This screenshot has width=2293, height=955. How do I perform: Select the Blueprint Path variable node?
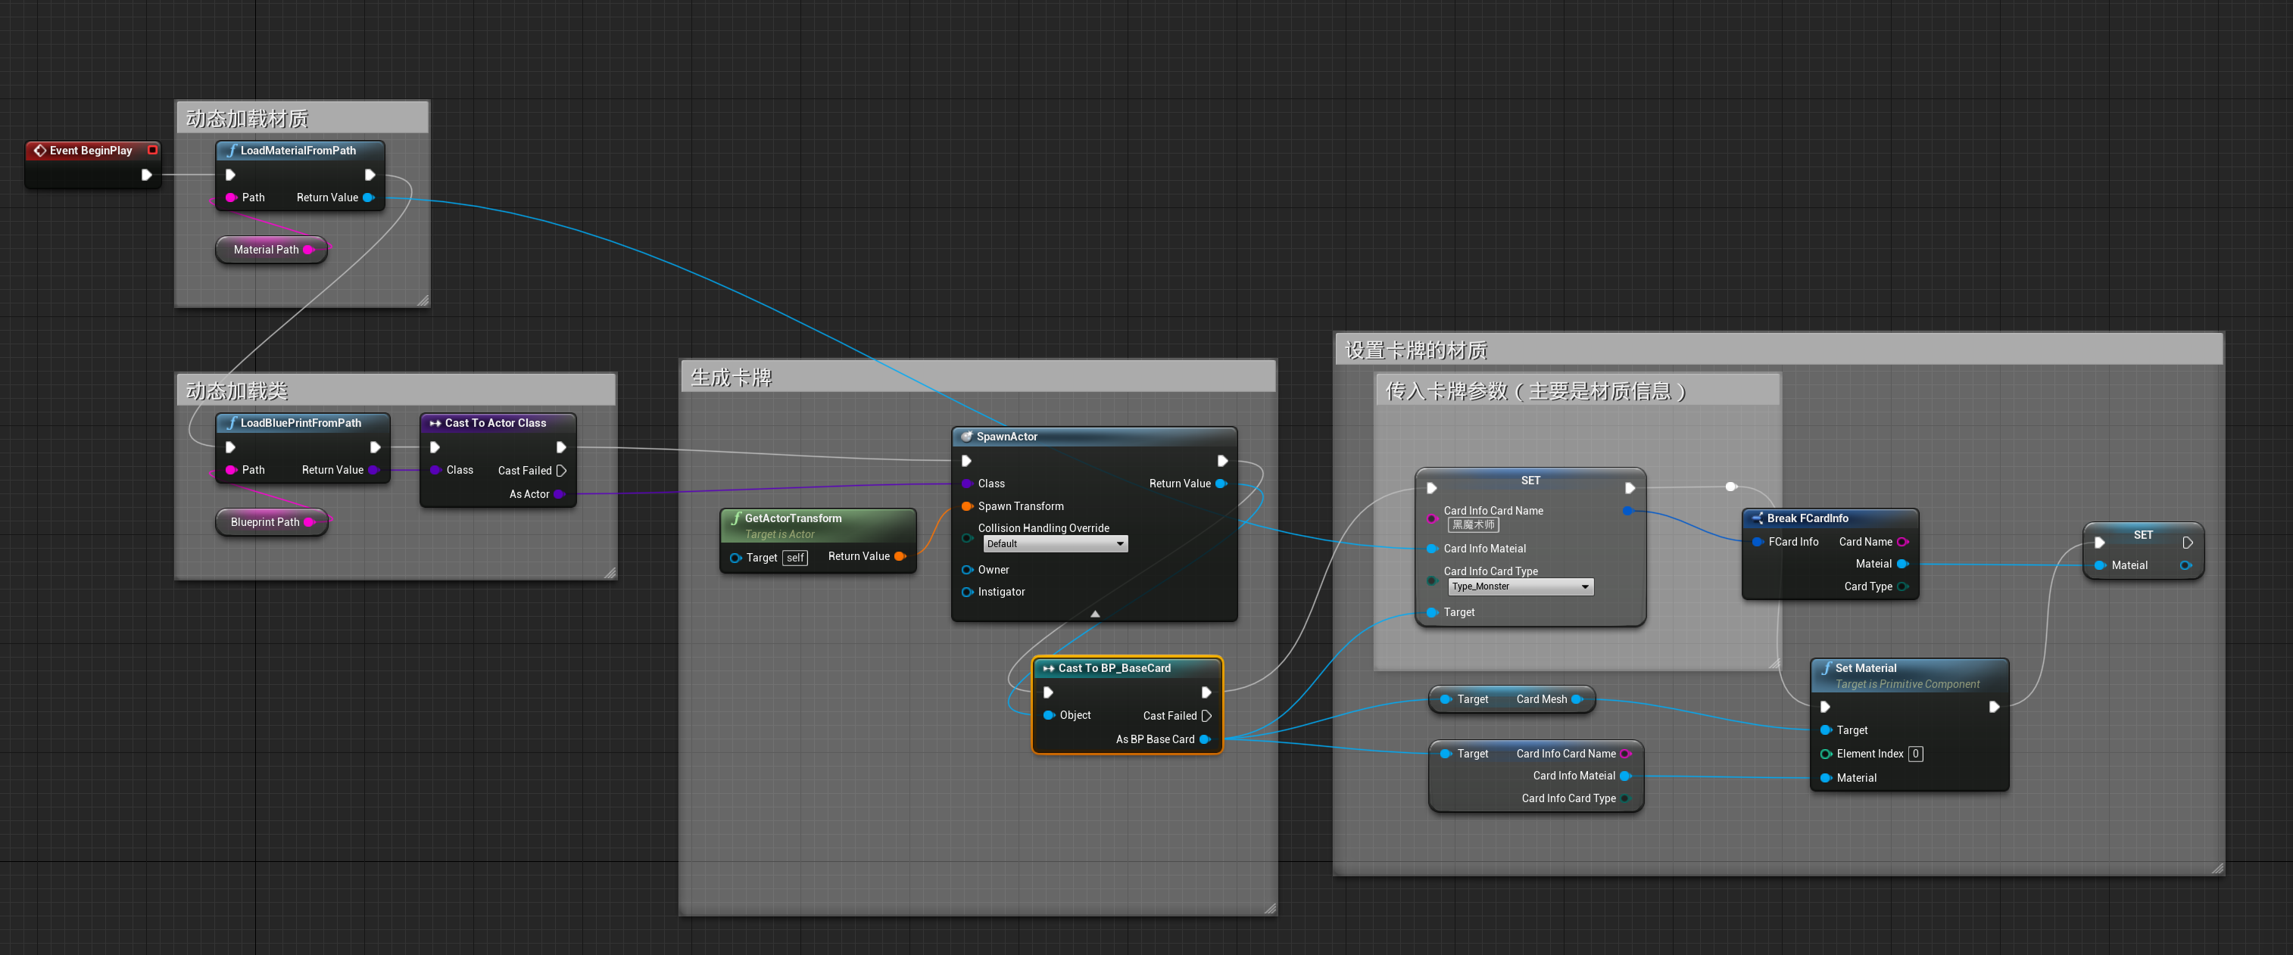pos(265,522)
